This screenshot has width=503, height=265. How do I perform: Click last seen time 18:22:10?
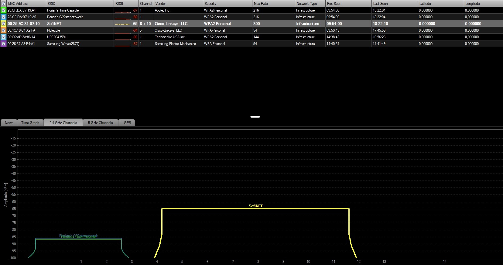(380, 24)
